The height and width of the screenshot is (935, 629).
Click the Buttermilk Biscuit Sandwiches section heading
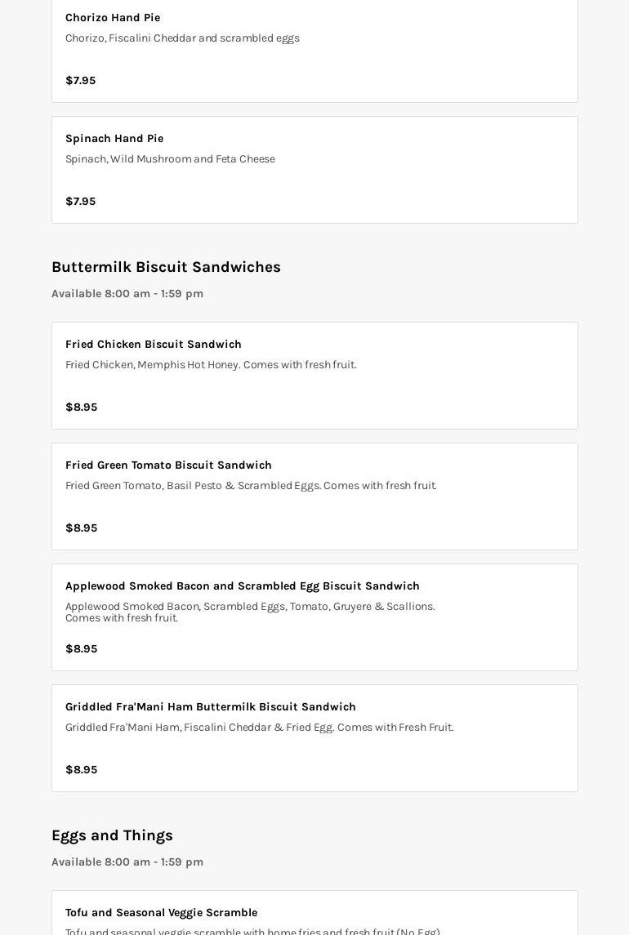166,267
